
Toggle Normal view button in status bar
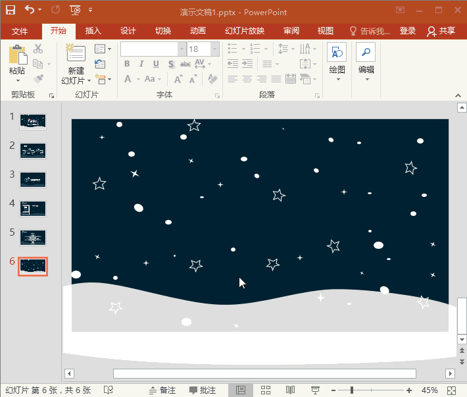click(x=241, y=390)
